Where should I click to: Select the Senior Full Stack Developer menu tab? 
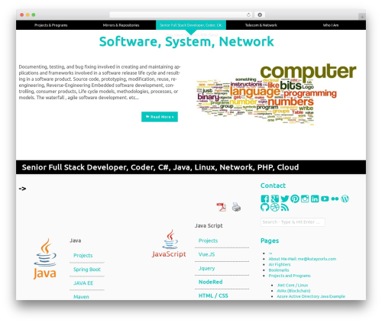click(x=191, y=25)
